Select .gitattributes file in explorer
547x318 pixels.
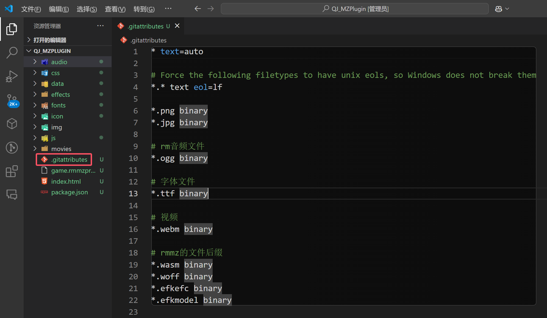click(68, 160)
